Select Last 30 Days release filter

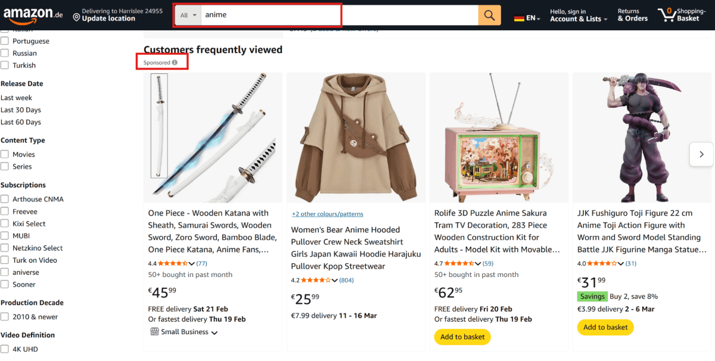(21, 110)
